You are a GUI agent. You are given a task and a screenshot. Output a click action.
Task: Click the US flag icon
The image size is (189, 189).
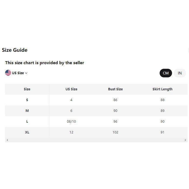8,73
